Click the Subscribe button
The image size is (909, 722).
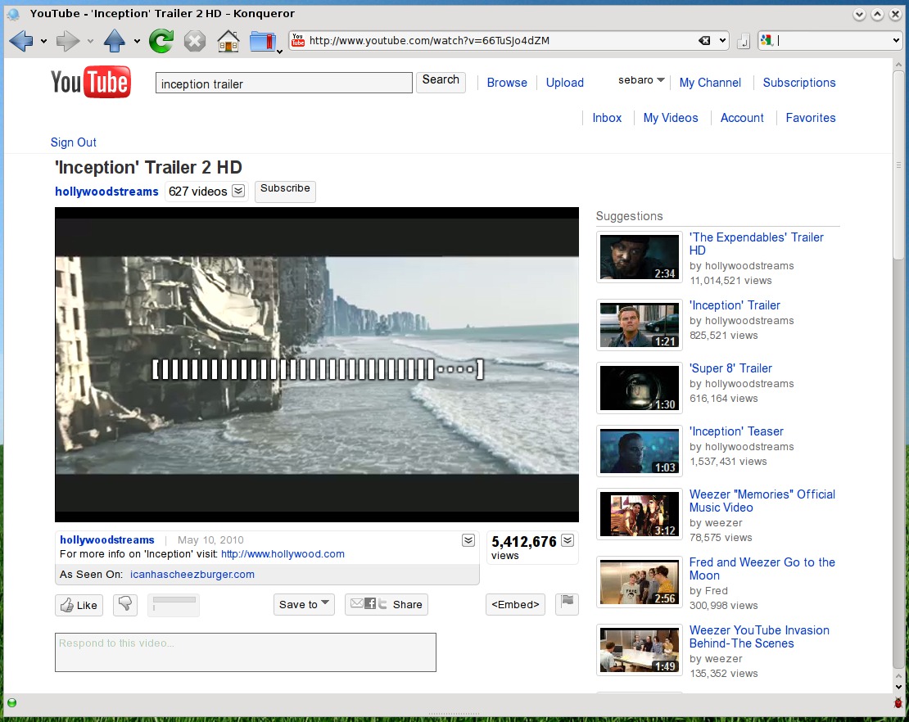click(x=285, y=191)
